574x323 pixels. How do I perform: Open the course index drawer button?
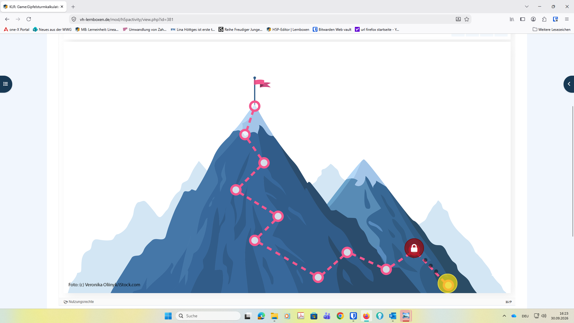point(6,84)
